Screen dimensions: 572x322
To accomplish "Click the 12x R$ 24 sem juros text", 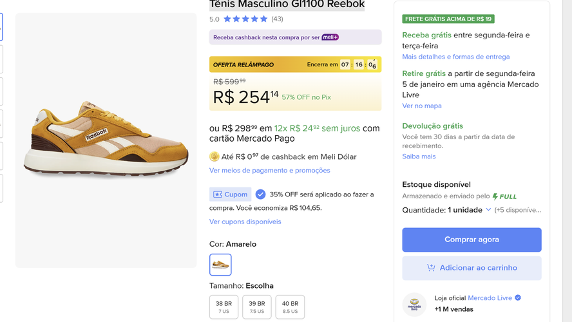I will click(x=317, y=128).
